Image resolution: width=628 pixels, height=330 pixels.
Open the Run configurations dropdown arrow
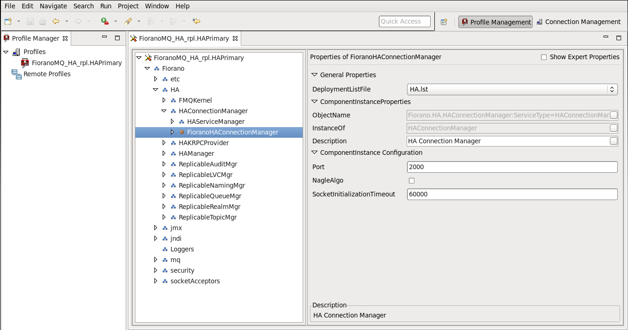tap(116, 21)
